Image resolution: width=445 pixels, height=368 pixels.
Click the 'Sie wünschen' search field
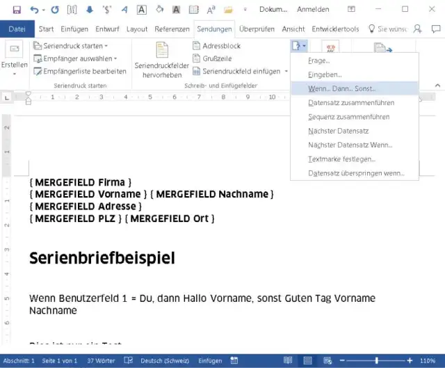coord(388,29)
